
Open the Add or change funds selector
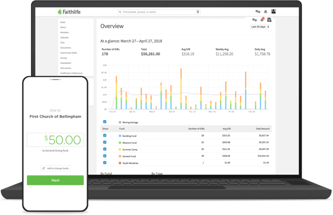tap(55, 168)
